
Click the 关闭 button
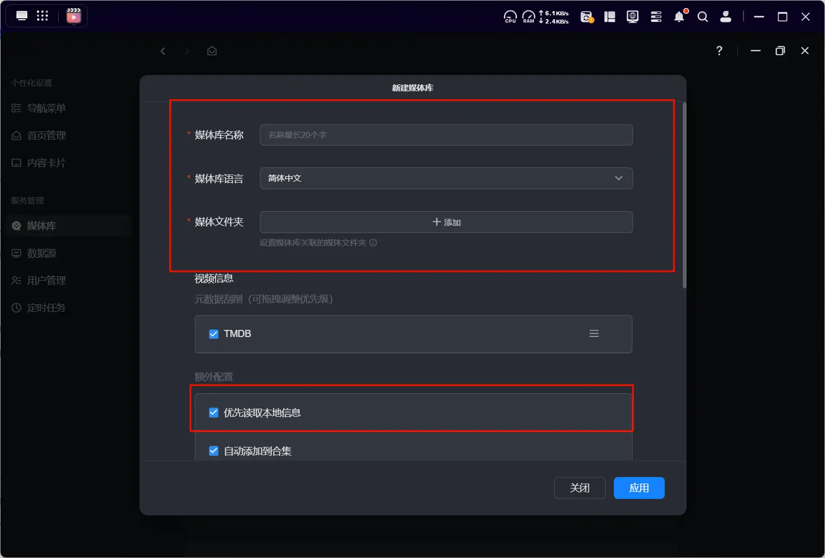[x=579, y=488]
